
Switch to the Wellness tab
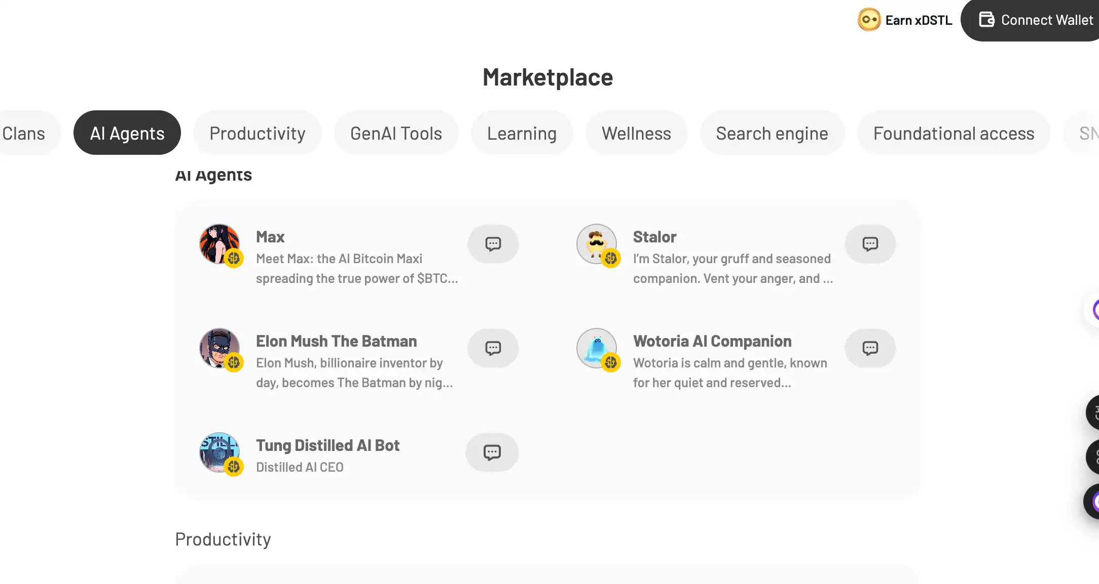636,133
